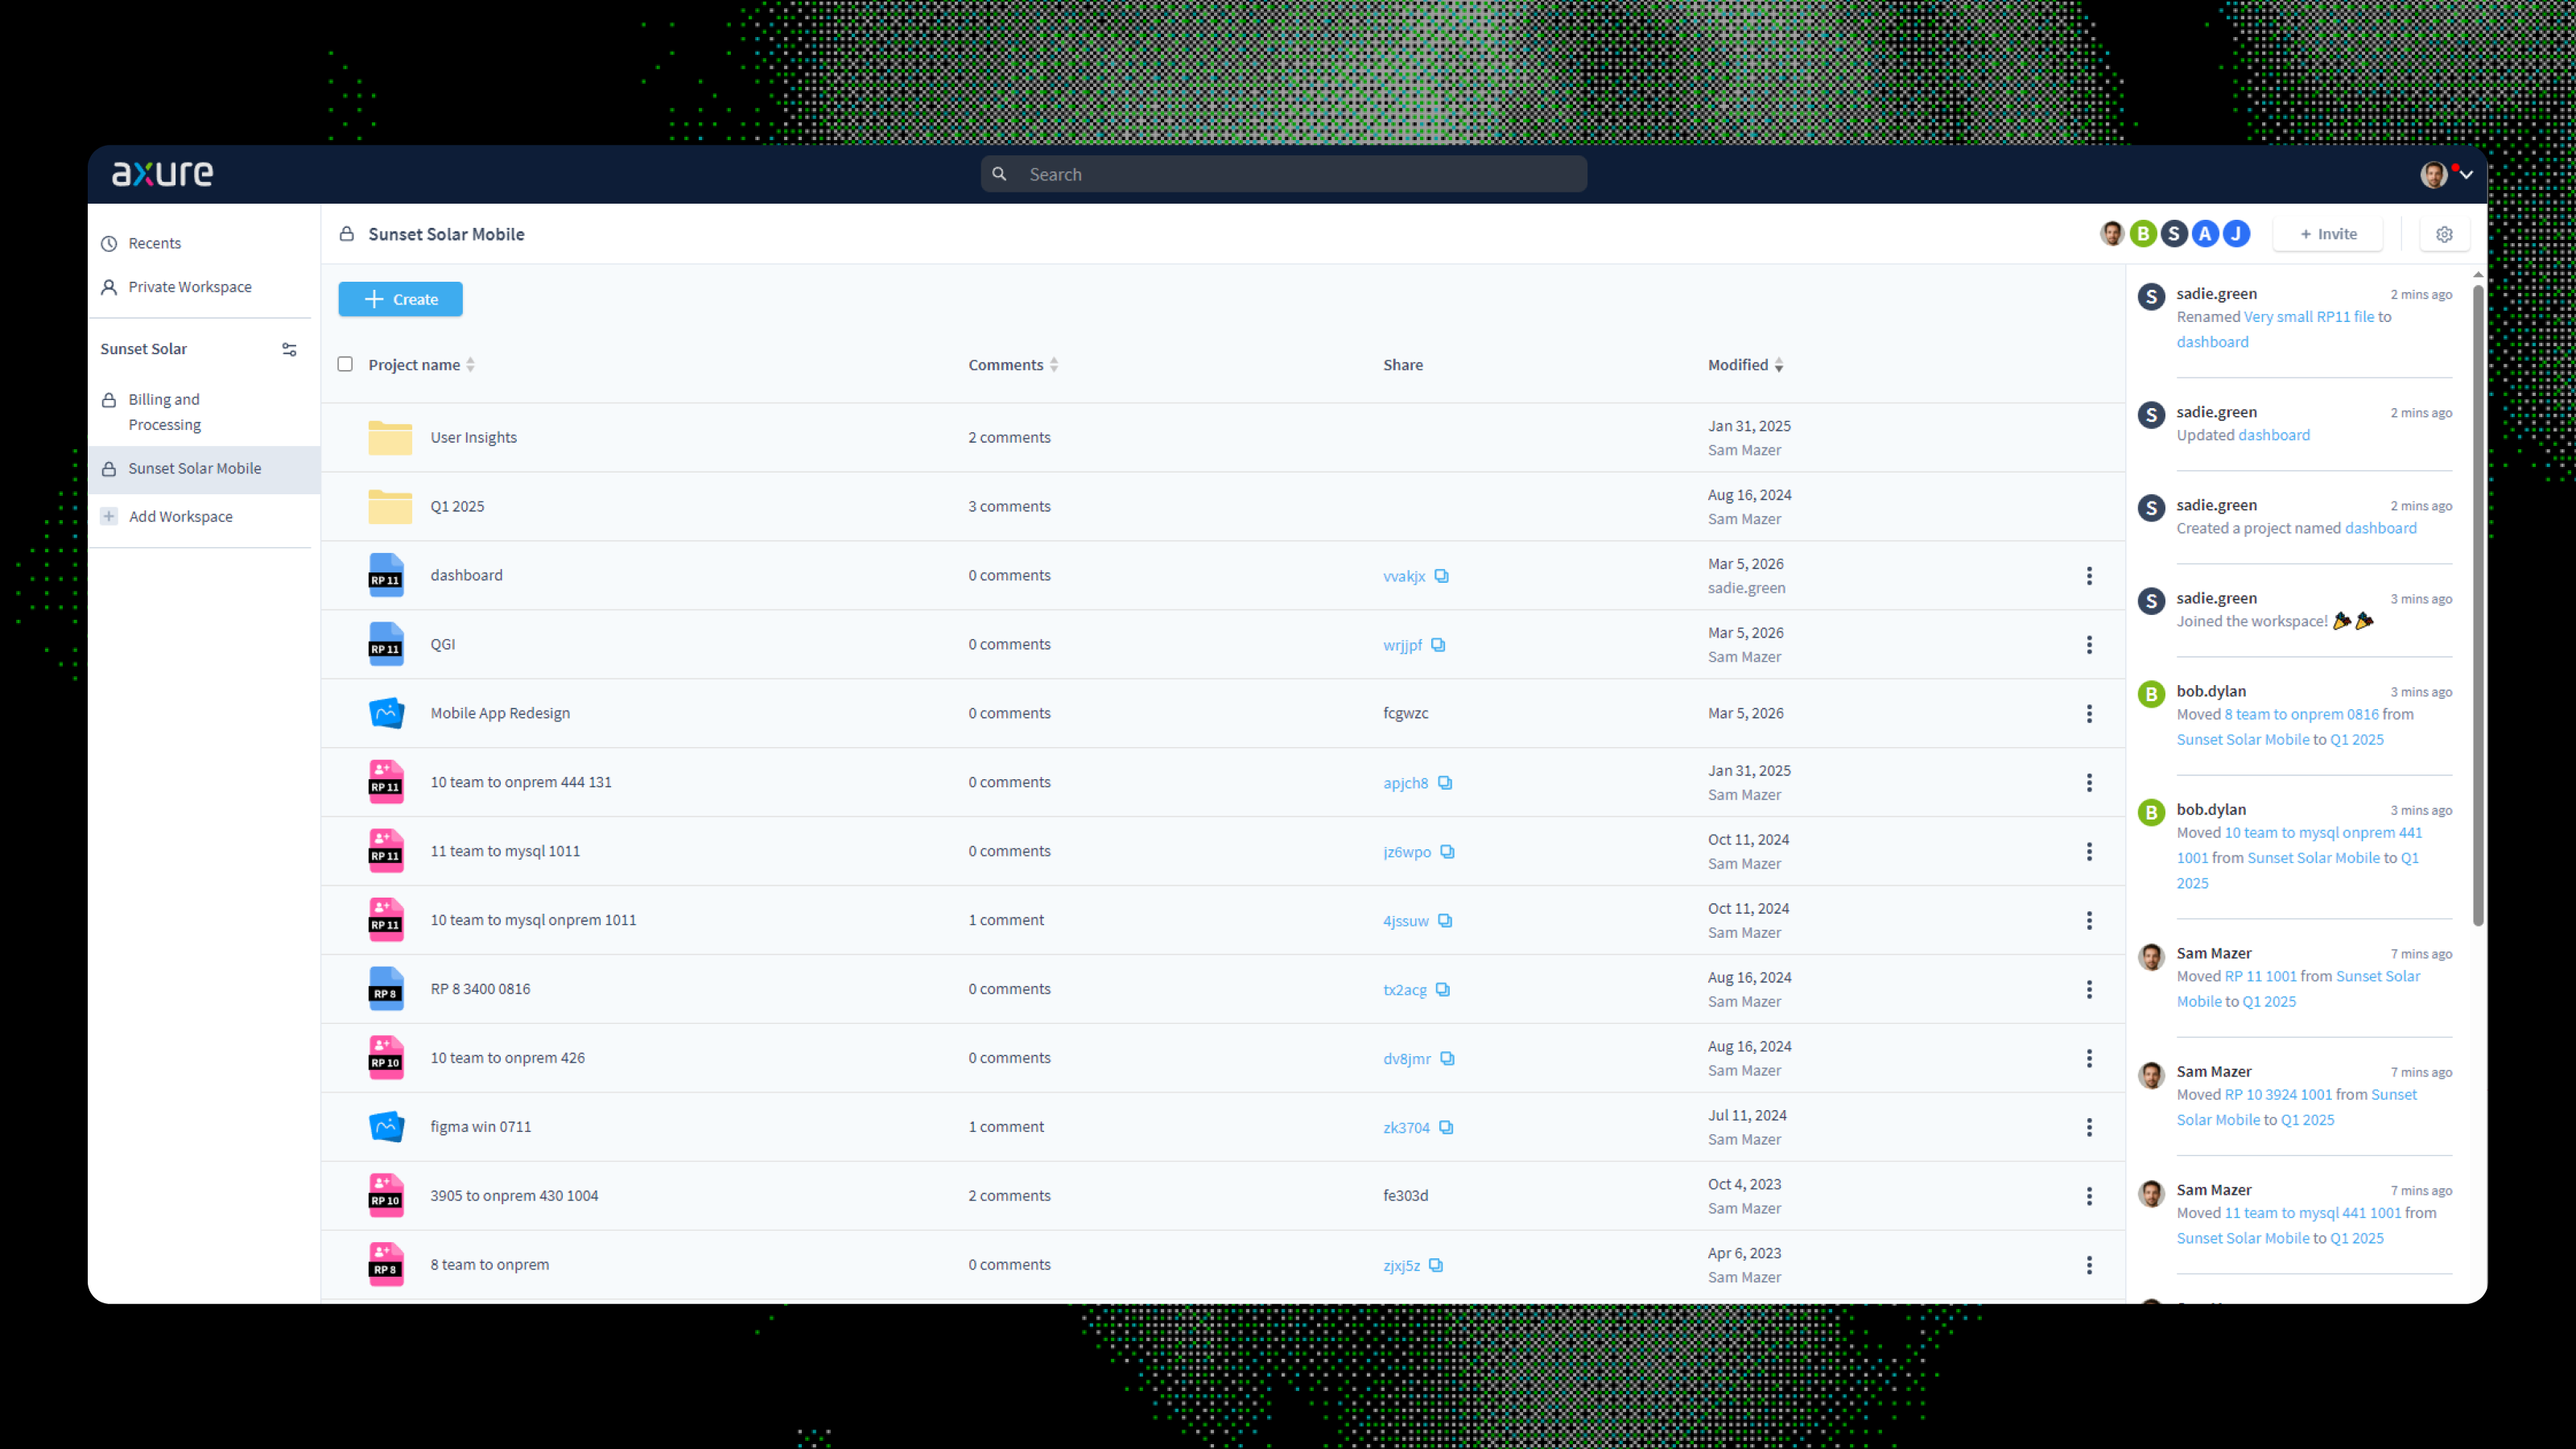
Task: Click inside the search input field
Action: pos(1280,173)
